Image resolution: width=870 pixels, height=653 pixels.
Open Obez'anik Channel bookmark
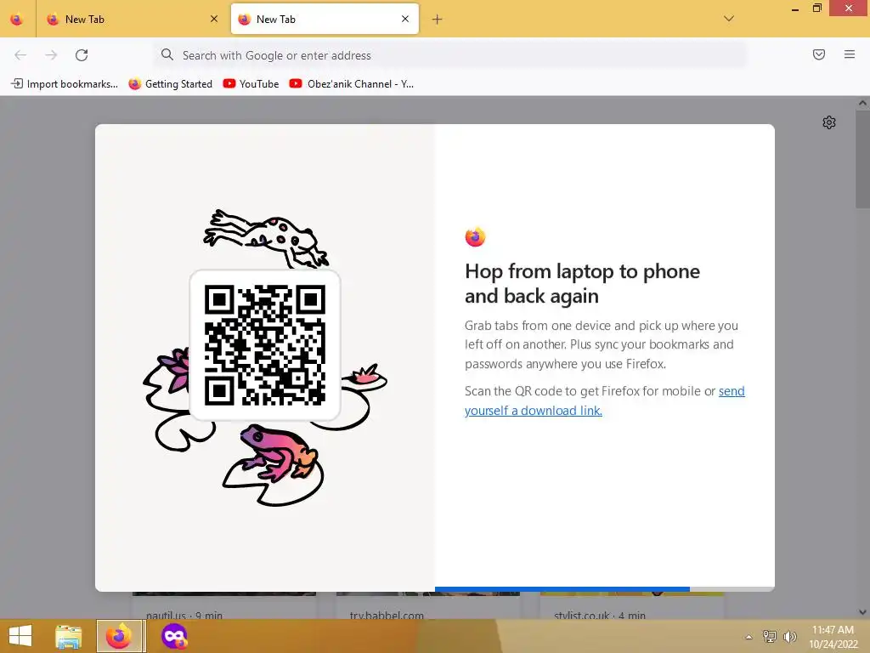(352, 84)
